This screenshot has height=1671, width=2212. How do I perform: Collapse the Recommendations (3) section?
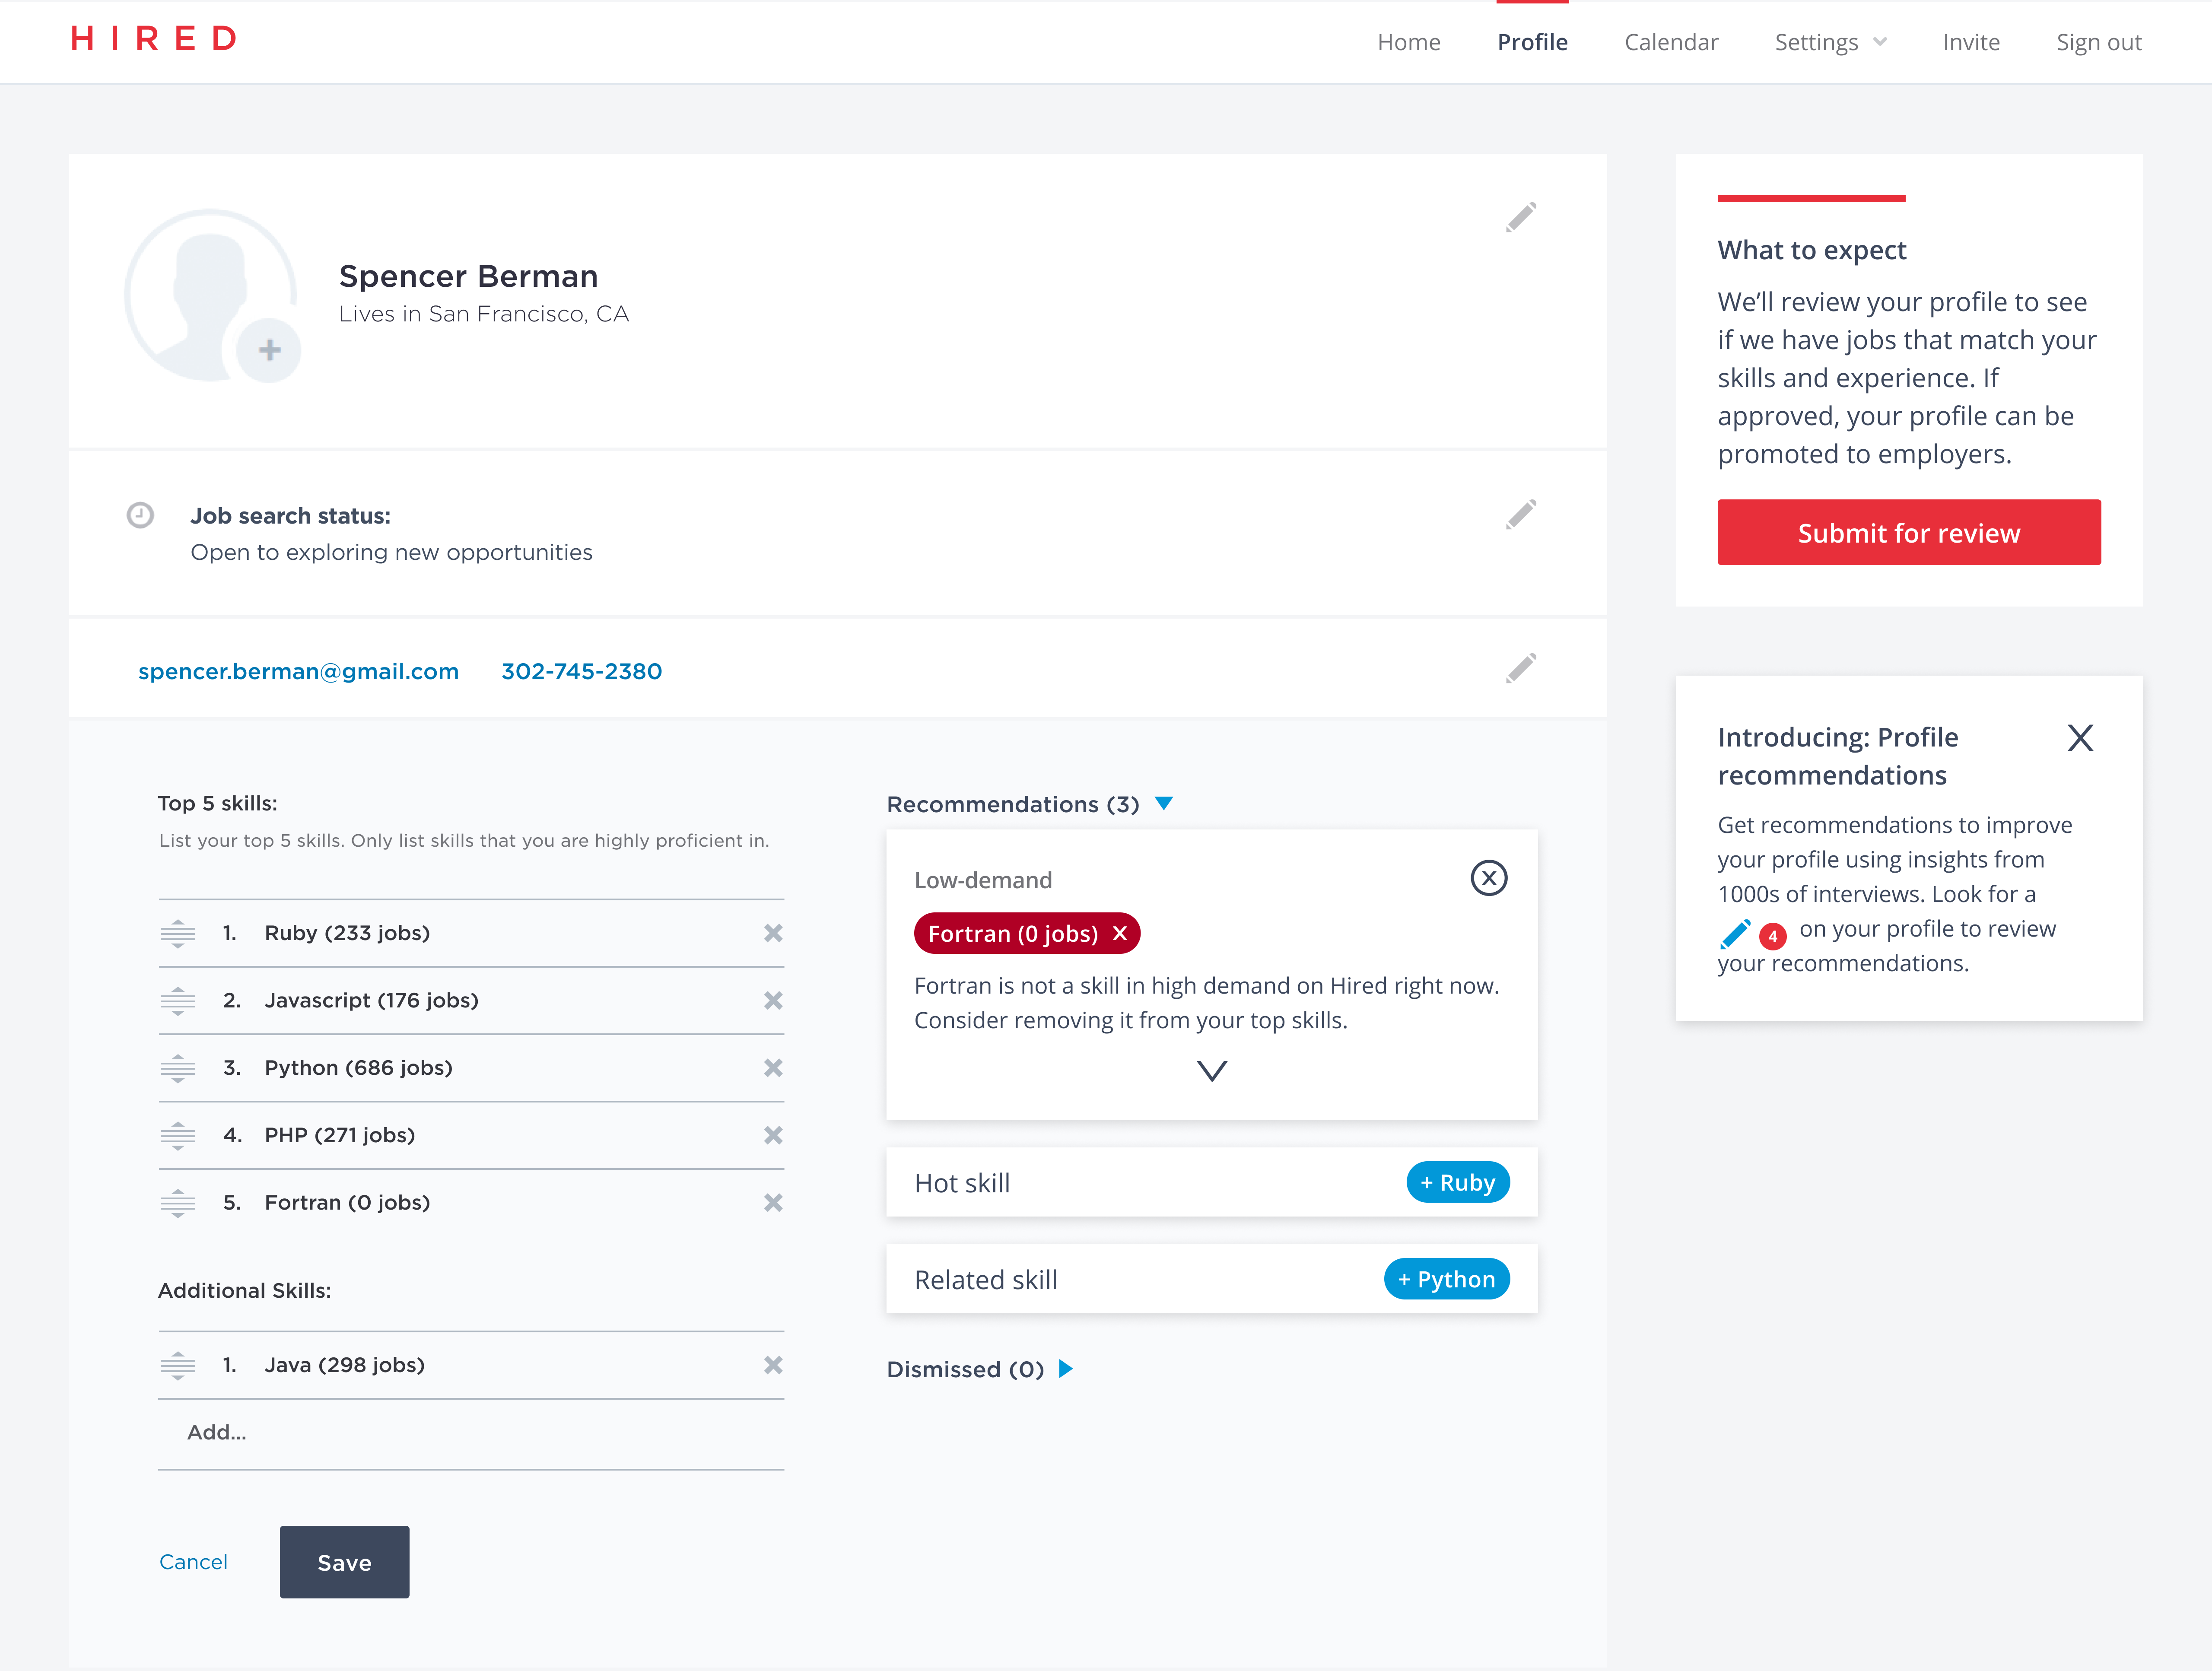point(1164,803)
